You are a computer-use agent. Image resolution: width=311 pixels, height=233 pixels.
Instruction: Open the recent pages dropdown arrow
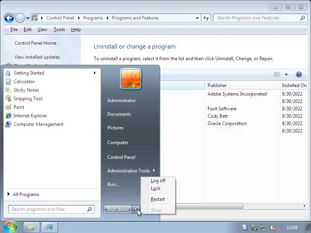pyautogui.click(x=28, y=18)
